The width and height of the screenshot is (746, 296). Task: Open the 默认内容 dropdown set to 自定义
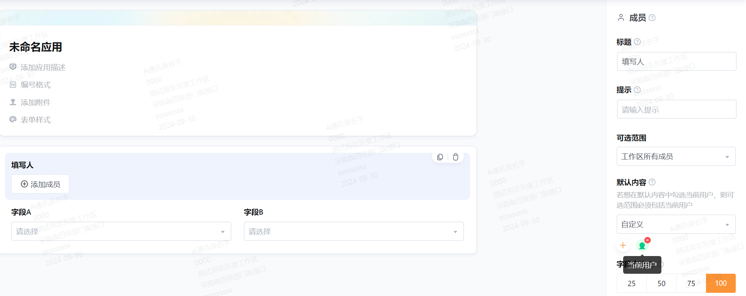[676, 224]
